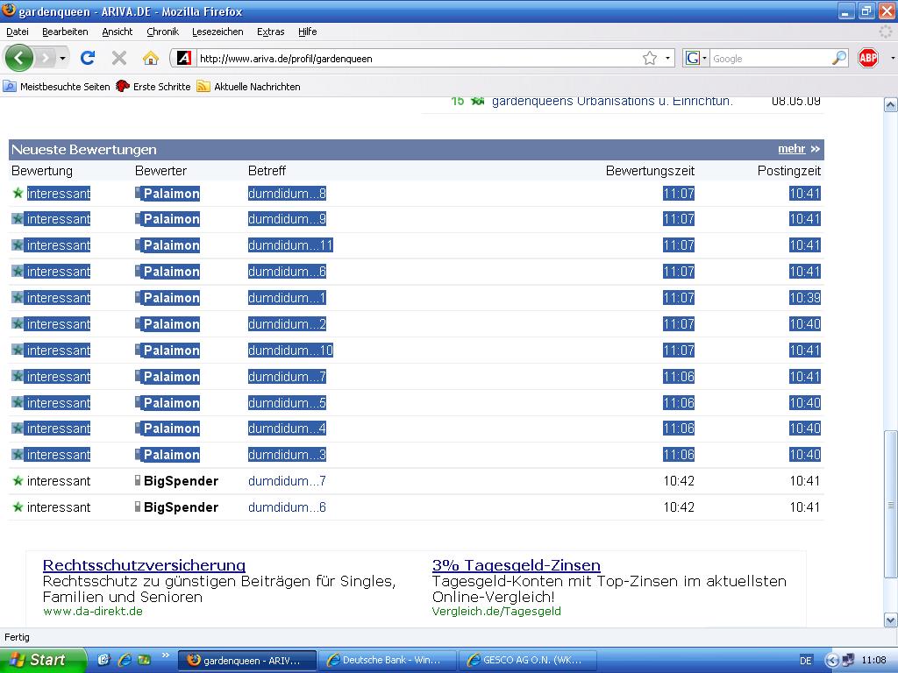
Task: Open the Rechtsschutzversicherung ad link
Action: click(x=144, y=565)
